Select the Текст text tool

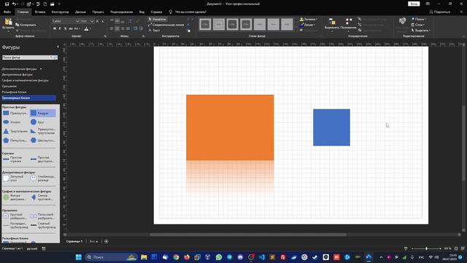154,30
